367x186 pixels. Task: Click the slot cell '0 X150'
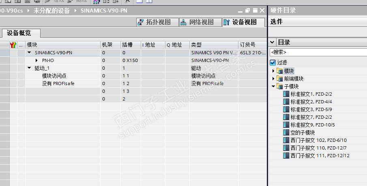point(131,60)
